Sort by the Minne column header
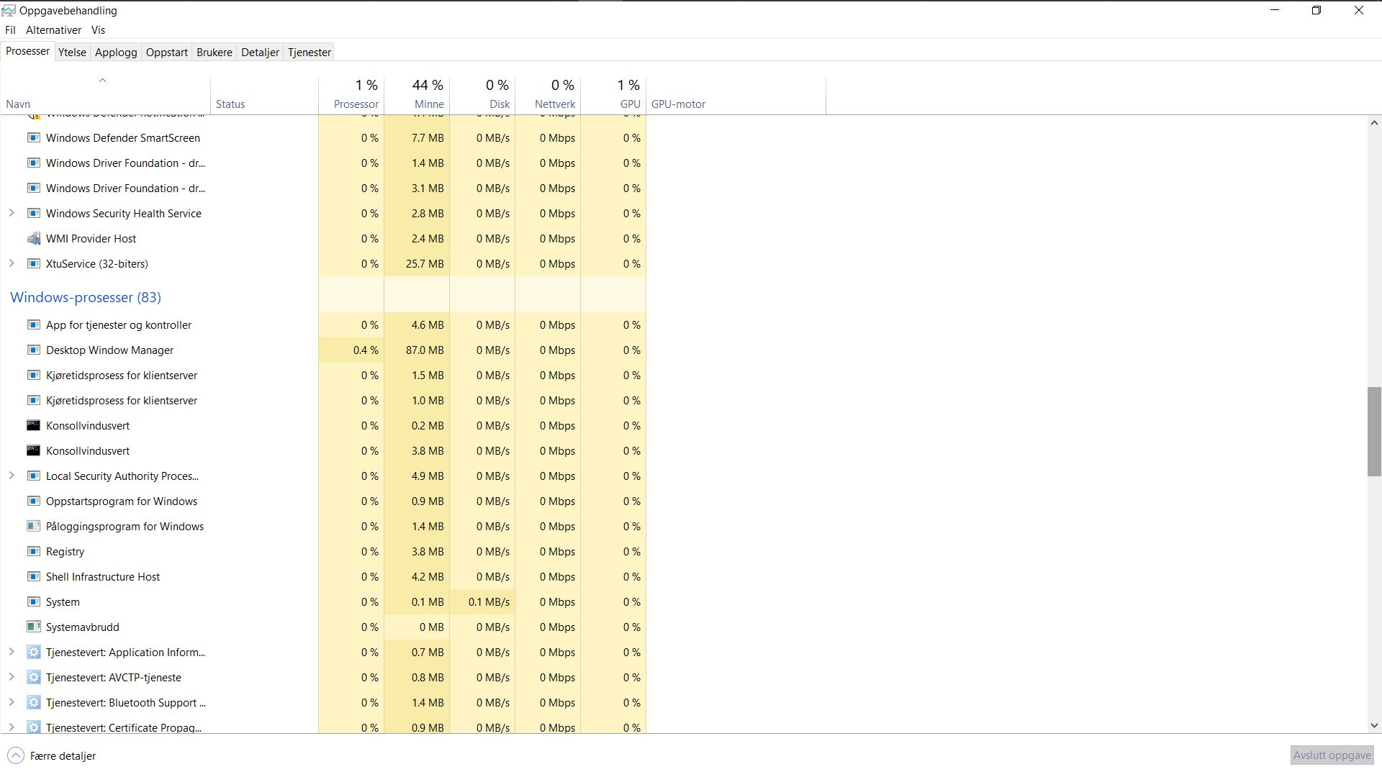 pyautogui.click(x=417, y=94)
